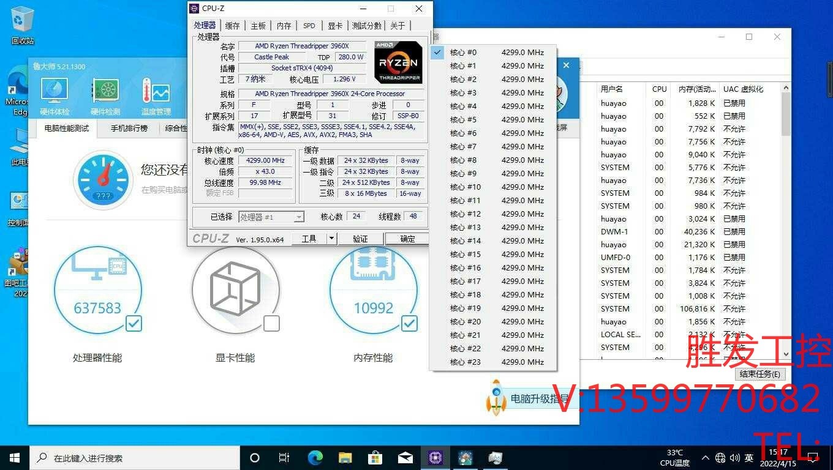Open the Windows Start menu
Image resolution: width=833 pixels, height=470 pixels.
15,458
